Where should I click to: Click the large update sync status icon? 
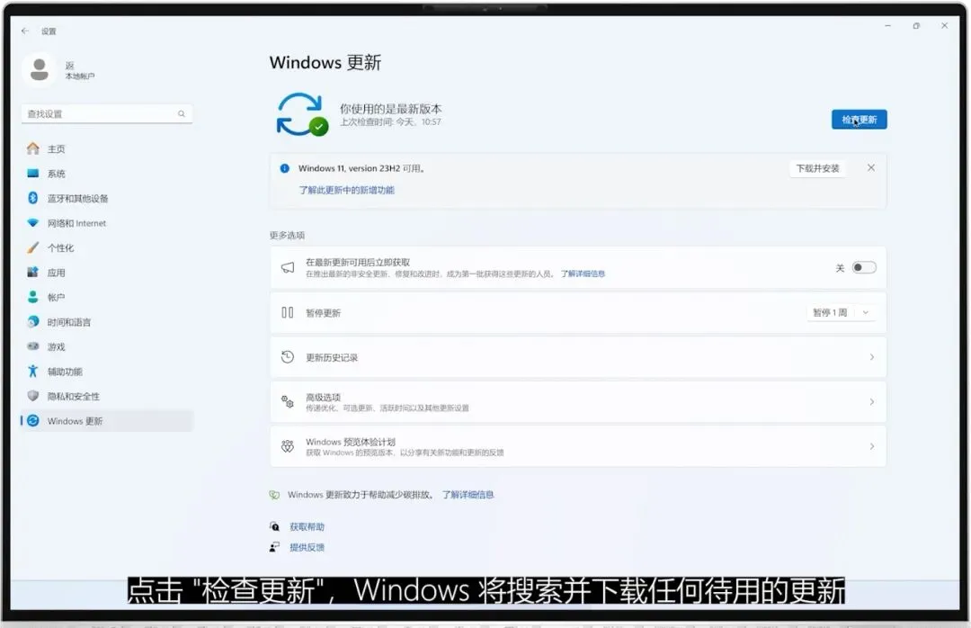301,114
